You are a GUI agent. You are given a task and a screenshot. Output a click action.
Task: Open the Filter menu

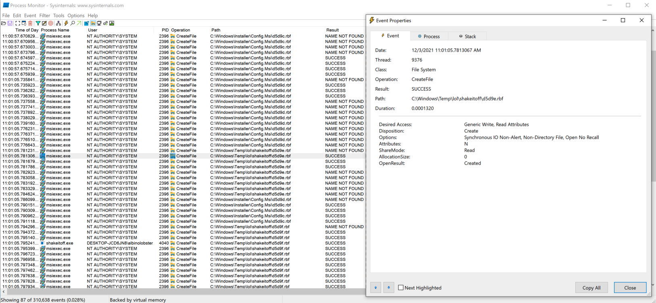44,15
